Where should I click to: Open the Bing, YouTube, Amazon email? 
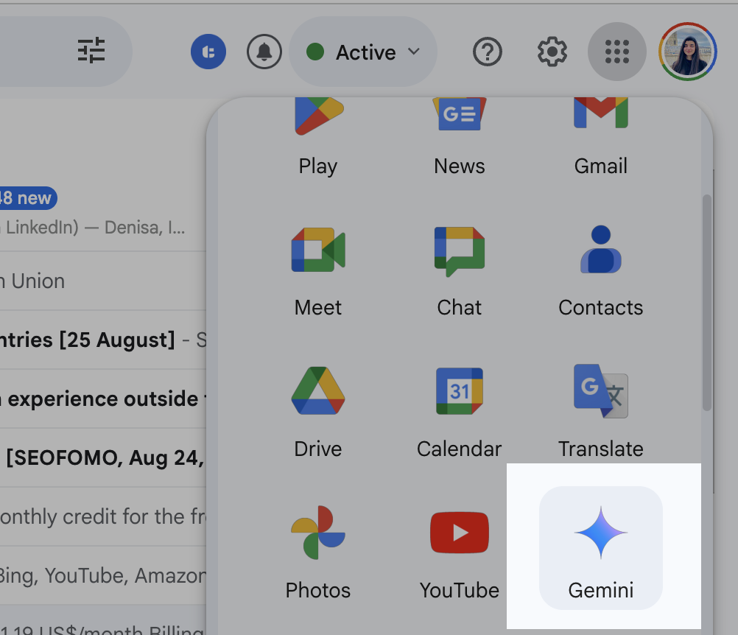click(x=102, y=575)
